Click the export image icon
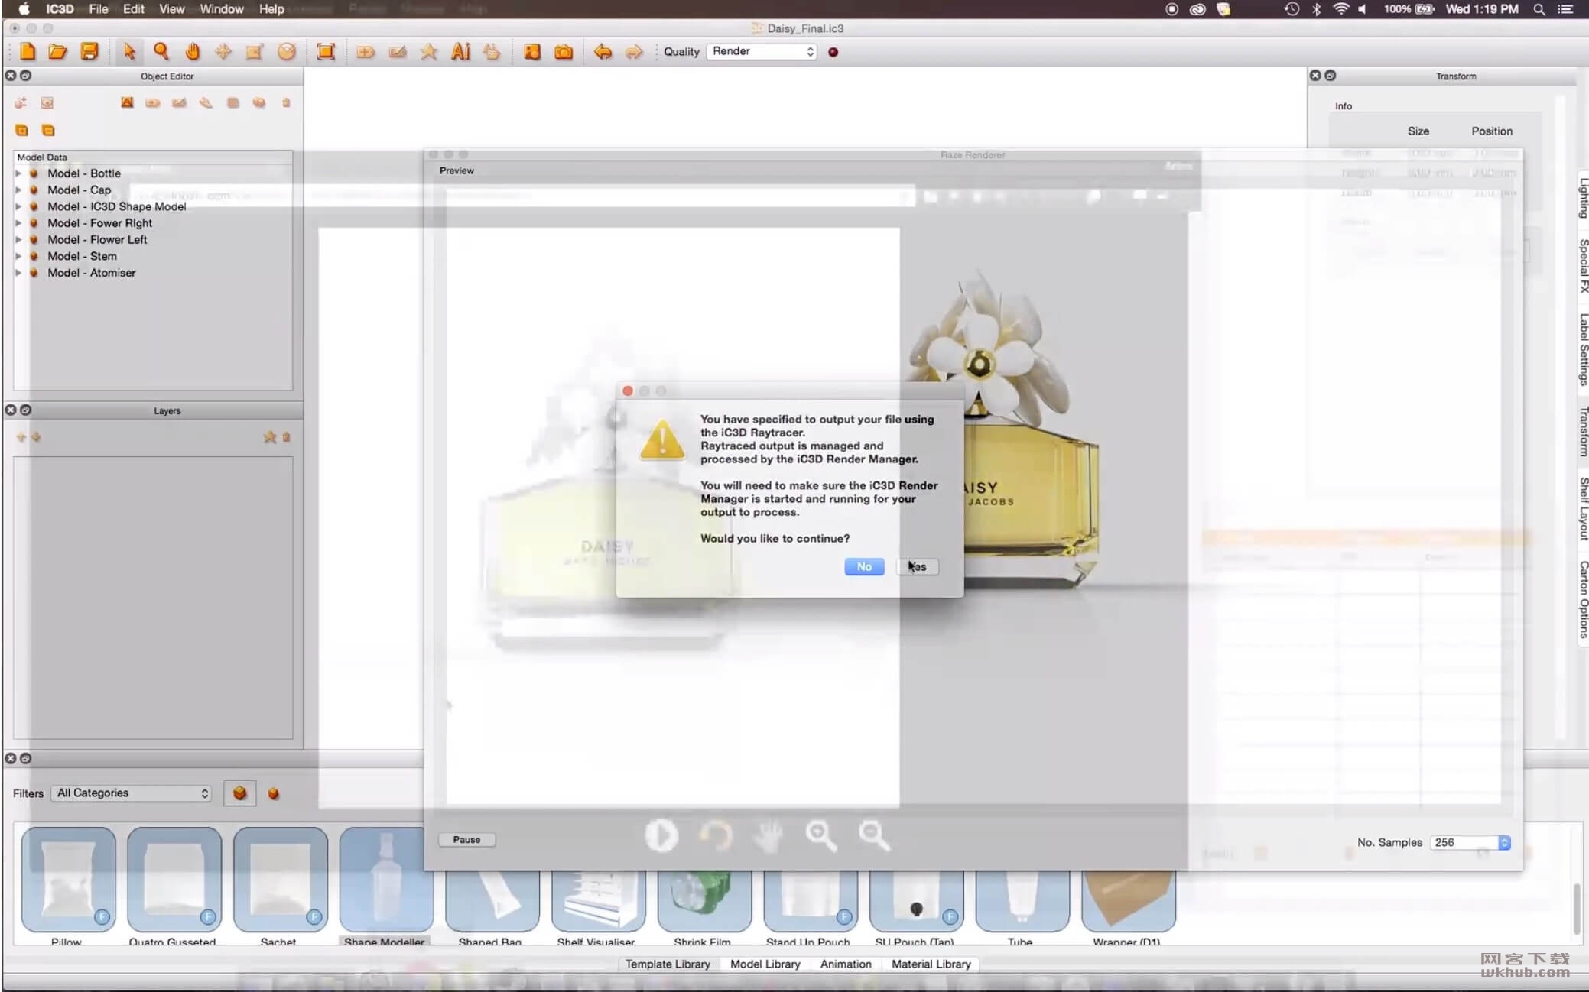This screenshot has width=1589, height=992. 532,51
